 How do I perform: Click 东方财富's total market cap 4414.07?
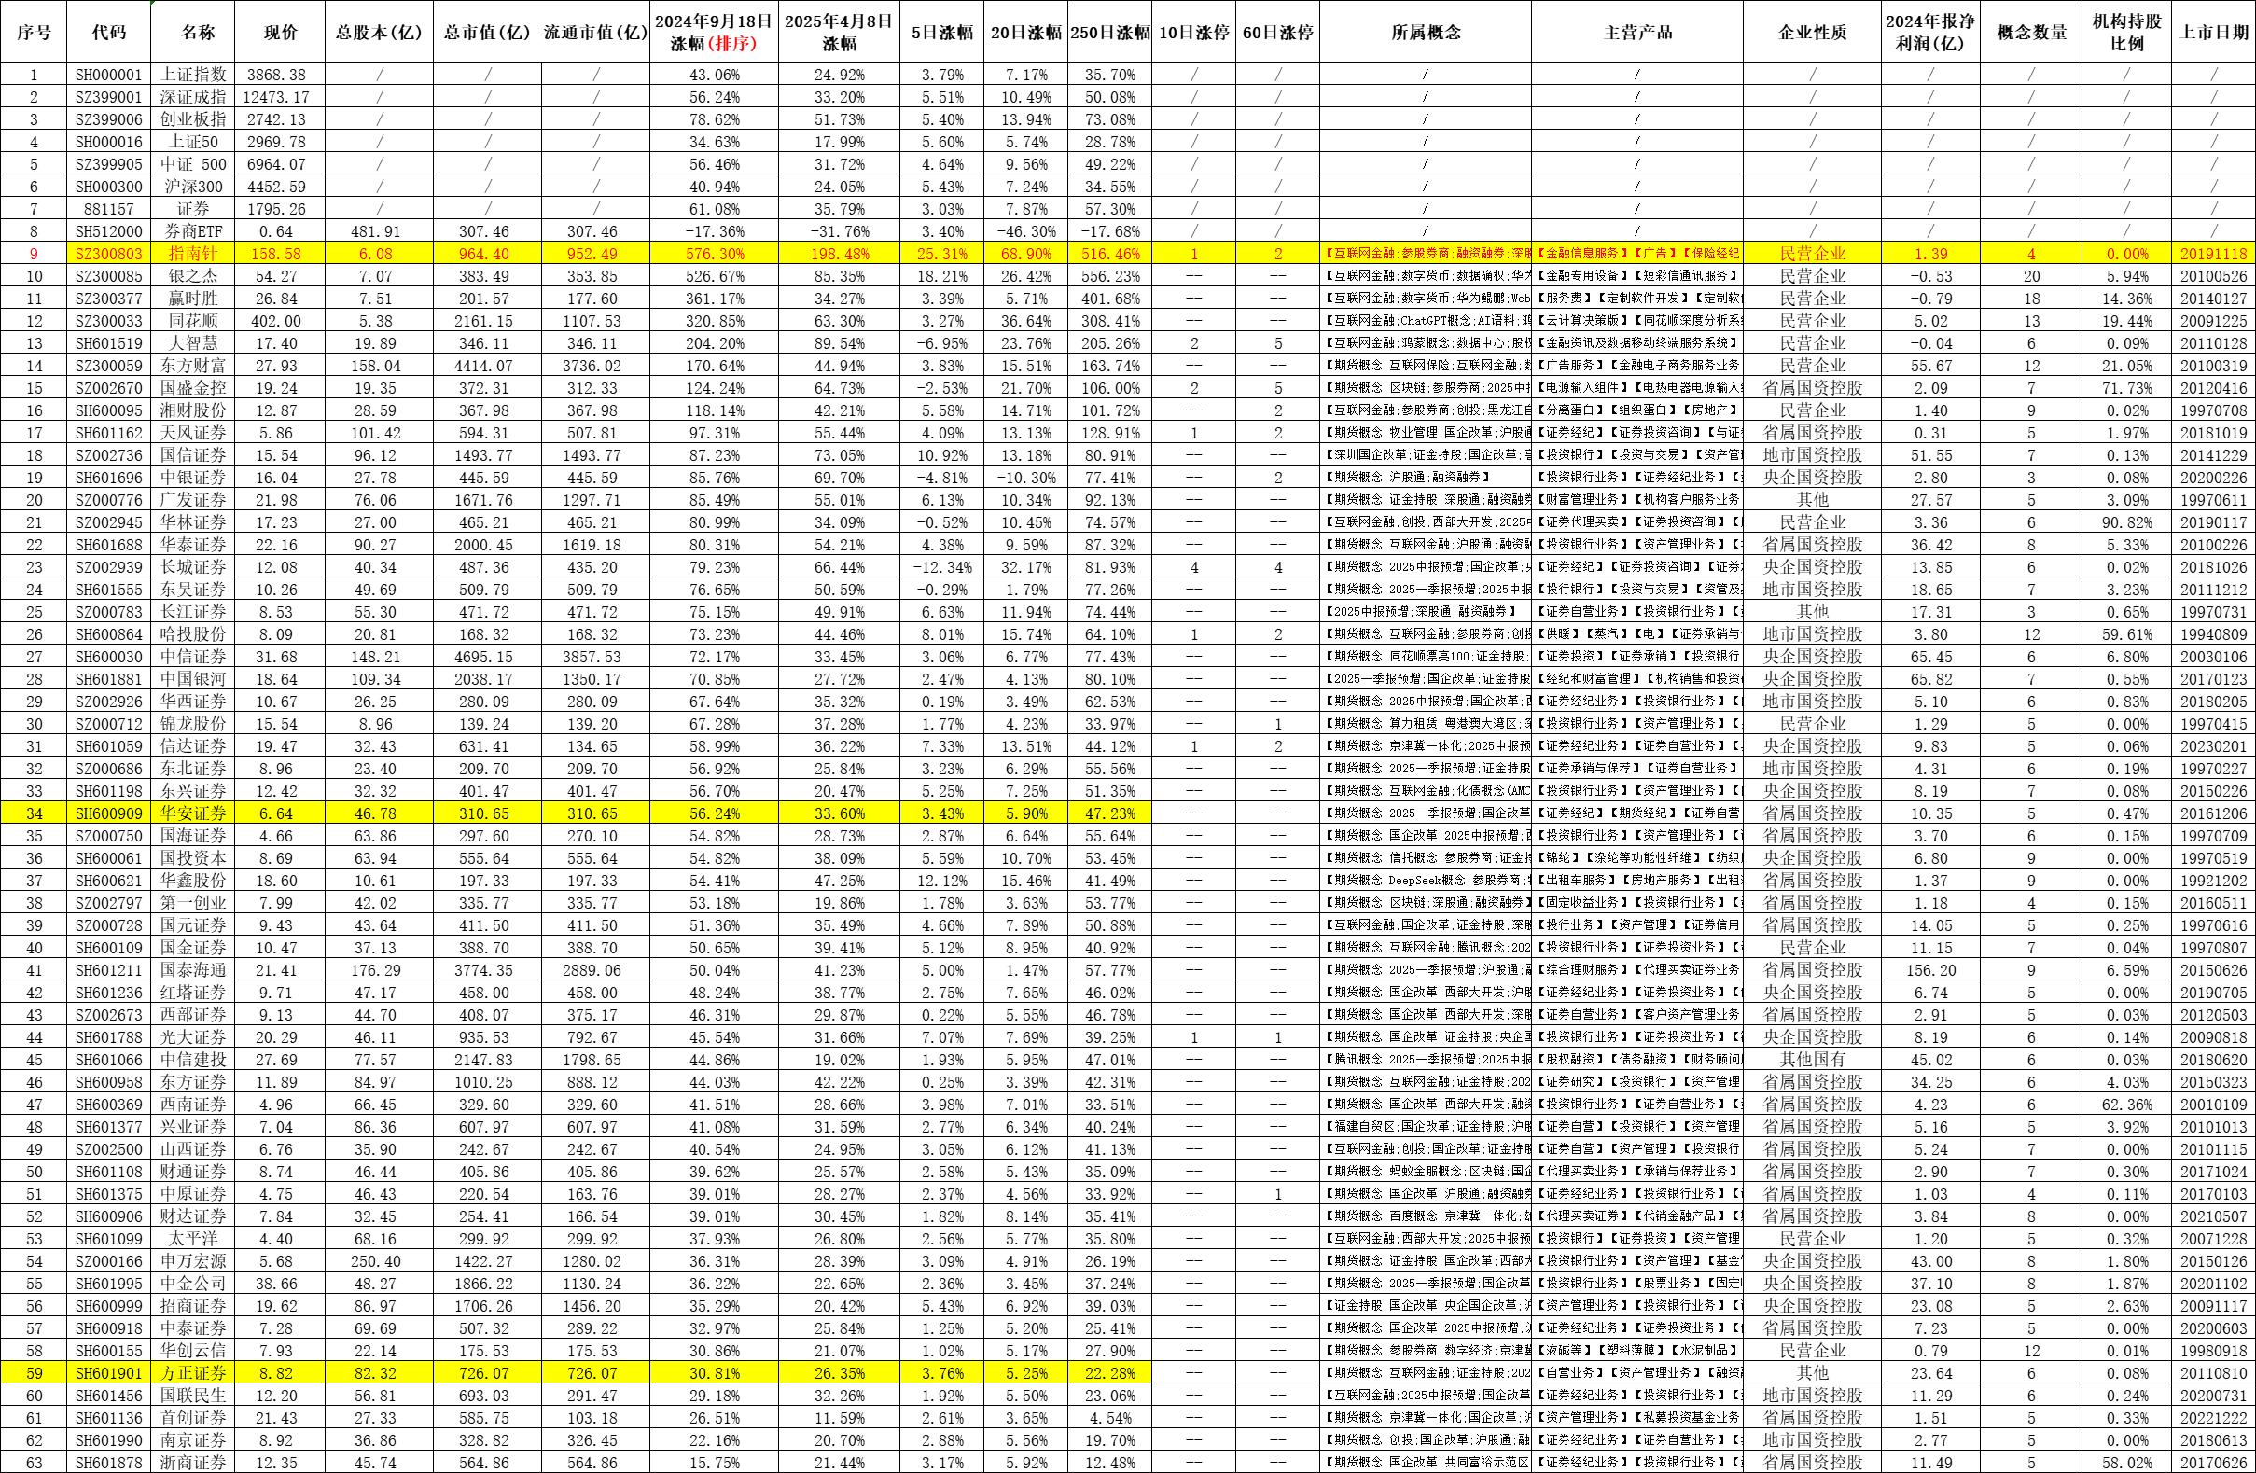tap(487, 366)
